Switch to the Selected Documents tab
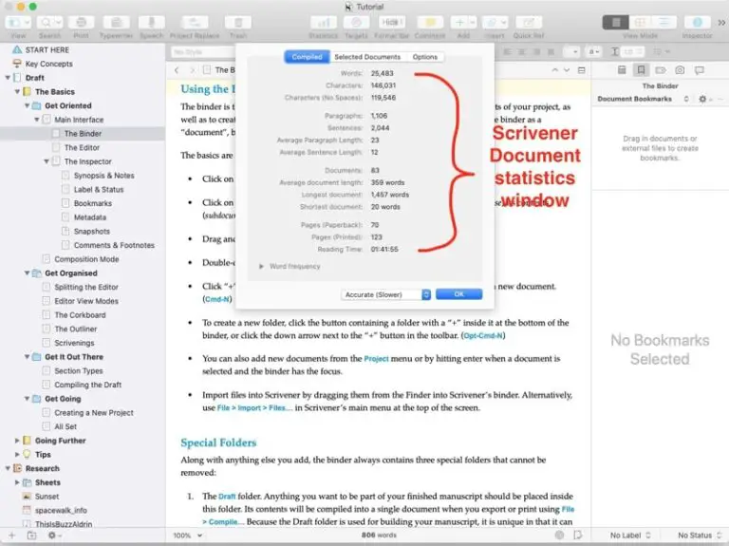Screen dimensions: 729x546 coord(367,57)
